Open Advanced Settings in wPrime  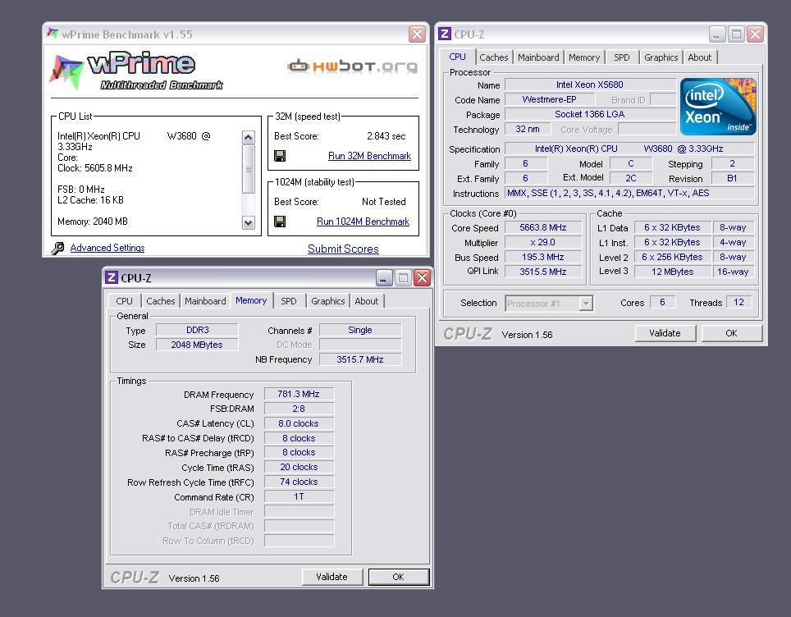107,248
